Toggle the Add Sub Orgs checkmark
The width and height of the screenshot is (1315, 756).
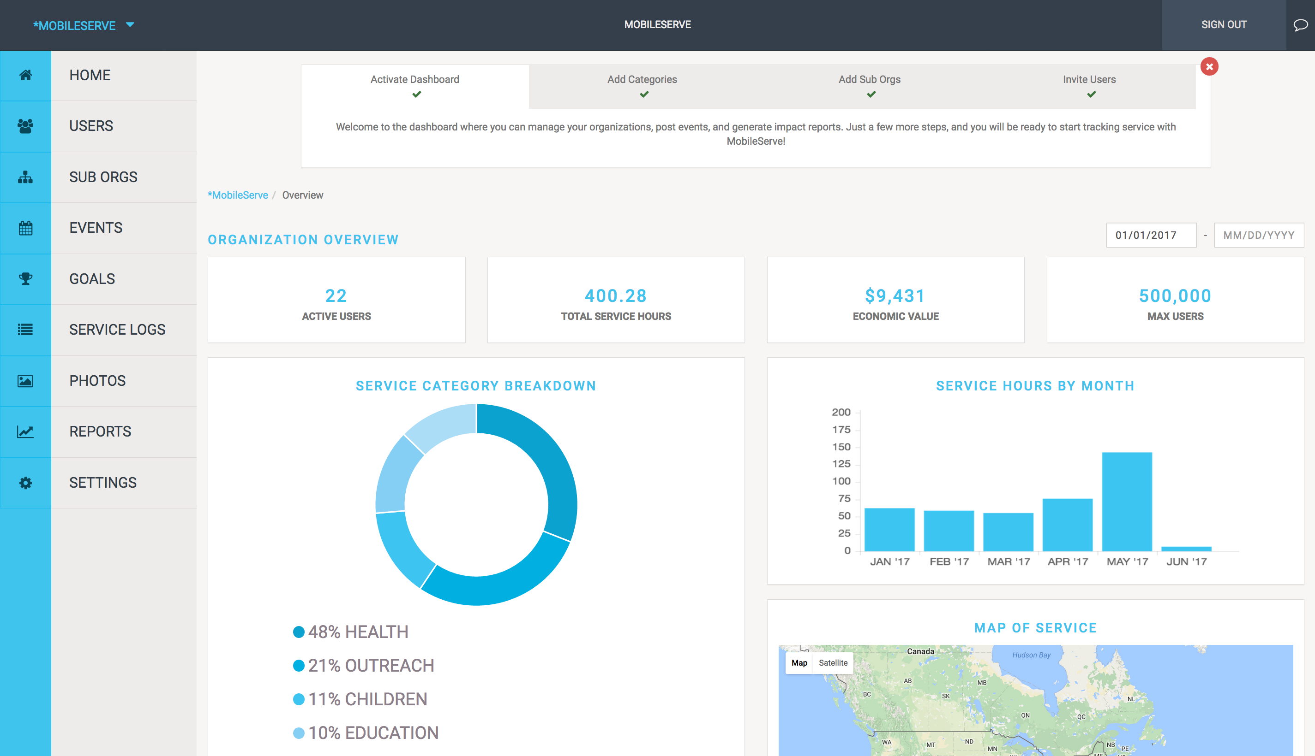click(x=870, y=95)
